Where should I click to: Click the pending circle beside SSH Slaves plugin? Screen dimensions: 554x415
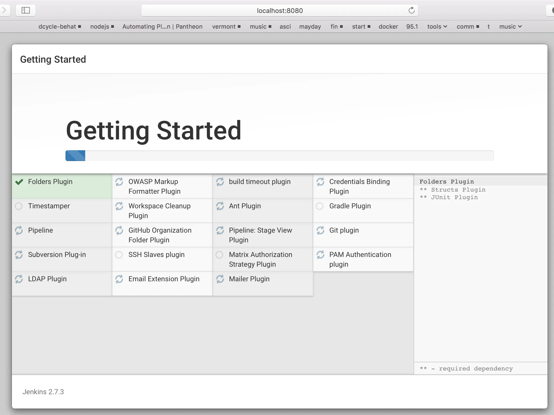coord(119,255)
